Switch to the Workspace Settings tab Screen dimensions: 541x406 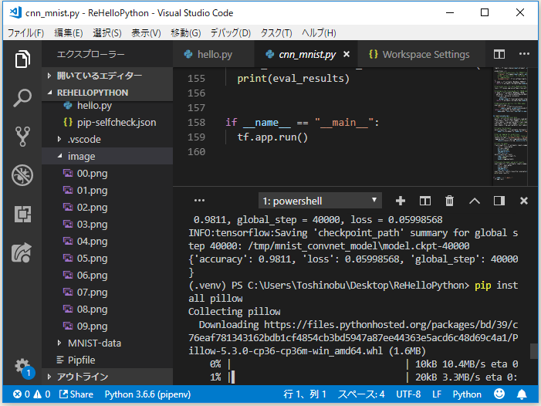point(421,54)
